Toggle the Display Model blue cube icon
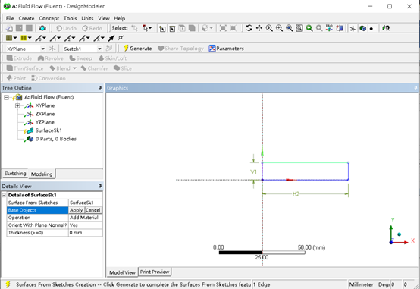Screen dimensions: 420x289 coord(362,28)
